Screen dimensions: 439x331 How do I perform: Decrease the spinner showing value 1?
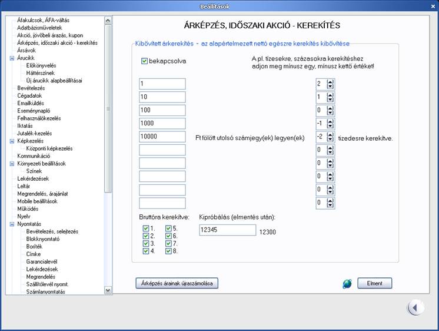click(x=330, y=100)
